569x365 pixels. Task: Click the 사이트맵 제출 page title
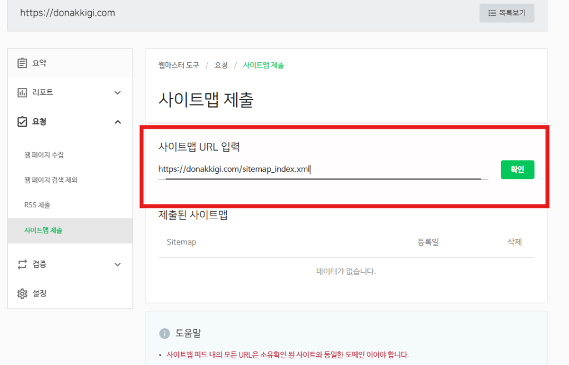pos(206,100)
